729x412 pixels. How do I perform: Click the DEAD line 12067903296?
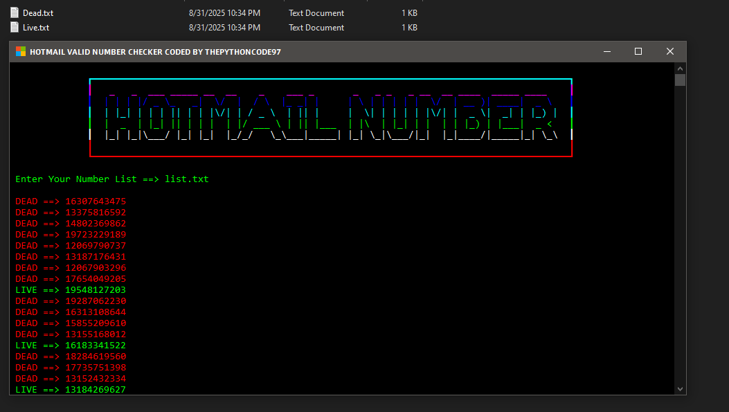tap(71, 268)
